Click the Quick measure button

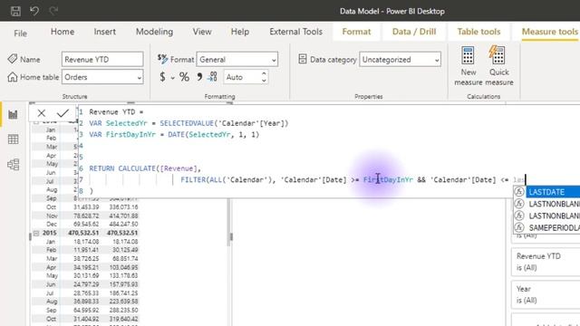(499, 66)
